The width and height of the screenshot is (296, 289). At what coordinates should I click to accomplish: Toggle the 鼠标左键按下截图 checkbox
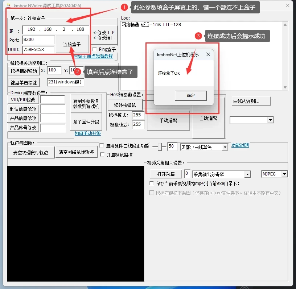pyautogui.click(x=152, y=193)
